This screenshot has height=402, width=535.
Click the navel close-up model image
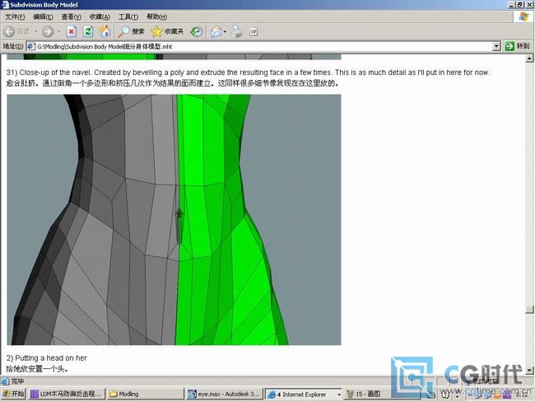pos(174,220)
